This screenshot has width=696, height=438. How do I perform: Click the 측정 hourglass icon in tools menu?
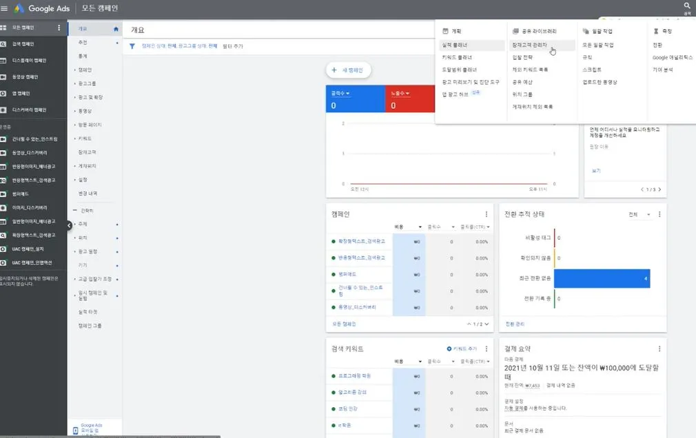tap(656, 31)
